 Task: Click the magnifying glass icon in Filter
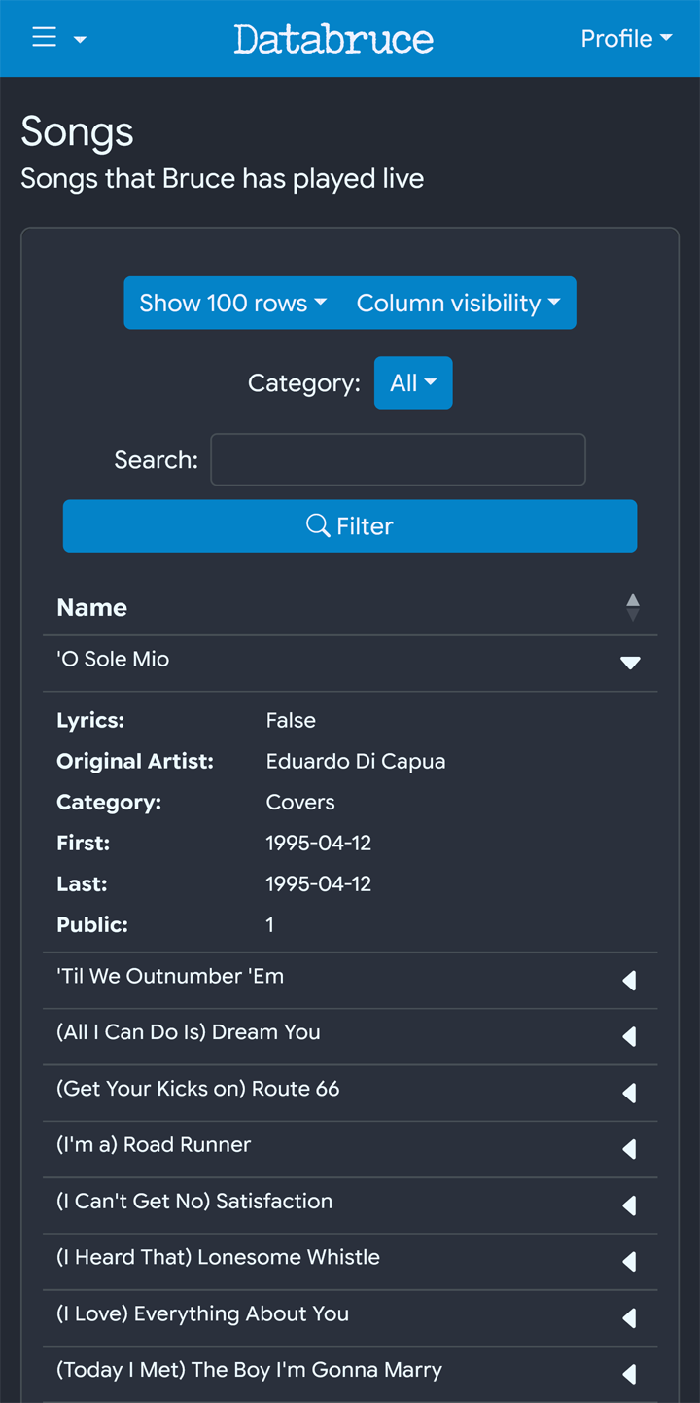tap(318, 525)
